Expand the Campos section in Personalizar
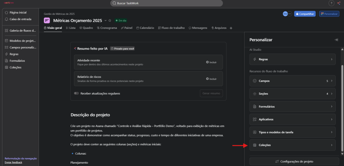 [292, 81]
